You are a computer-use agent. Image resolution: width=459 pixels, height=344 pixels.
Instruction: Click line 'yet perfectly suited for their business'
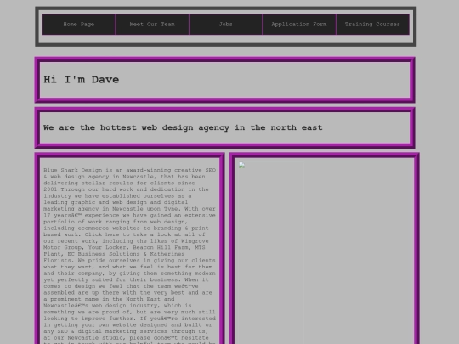coord(126,279)
